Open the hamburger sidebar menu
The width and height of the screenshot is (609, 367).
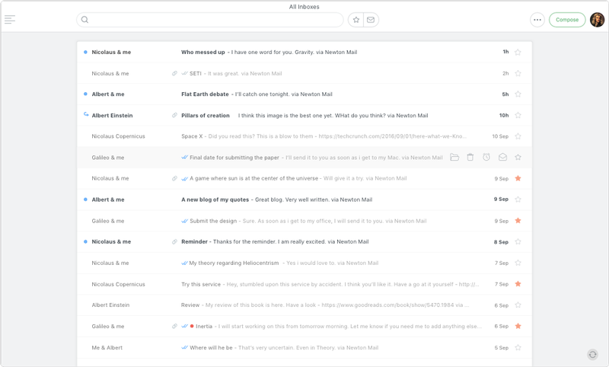pyautogui.click(x=10, y=20)
